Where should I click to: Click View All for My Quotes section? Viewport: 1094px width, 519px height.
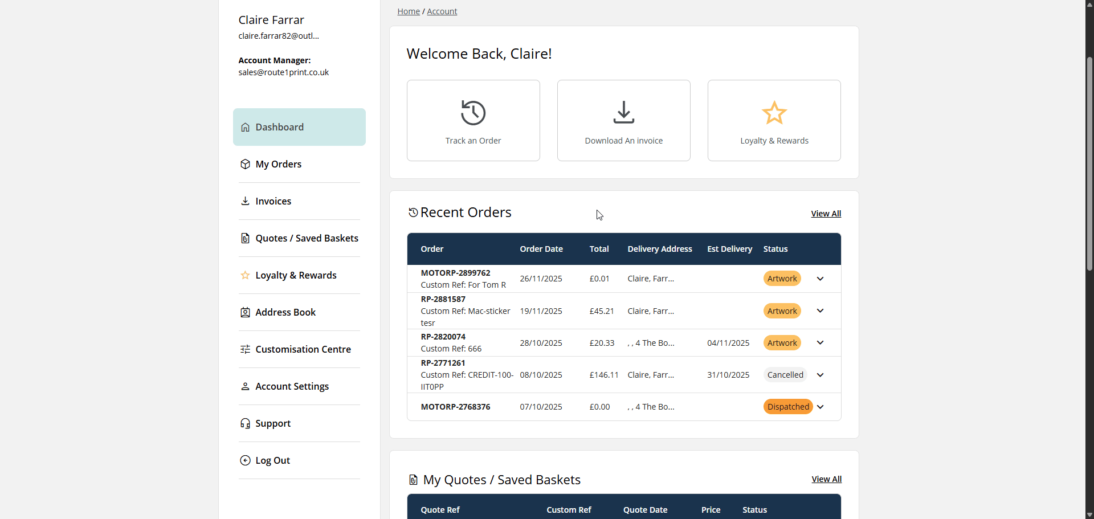point(826,479)
